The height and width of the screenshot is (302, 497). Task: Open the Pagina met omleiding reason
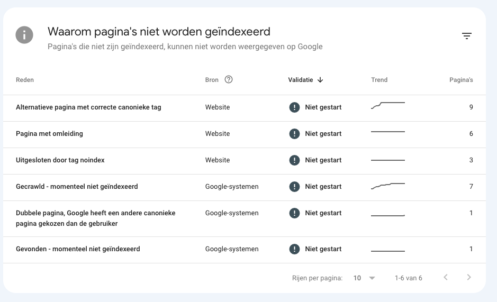click(49, 134)
